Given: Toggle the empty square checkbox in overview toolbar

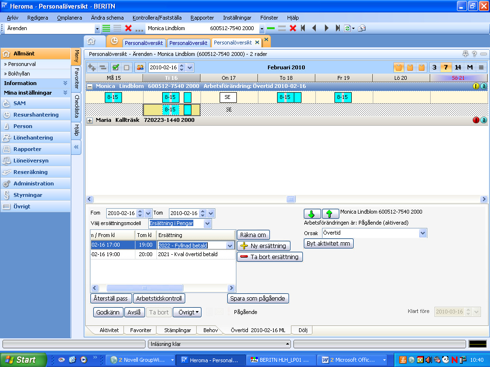Looking at the screenshot, I should pos(126,67).
